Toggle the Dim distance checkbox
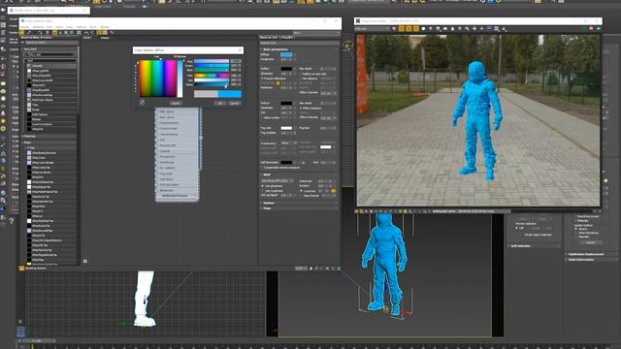The height and width of the screenshot is (349, 621). 301,79
